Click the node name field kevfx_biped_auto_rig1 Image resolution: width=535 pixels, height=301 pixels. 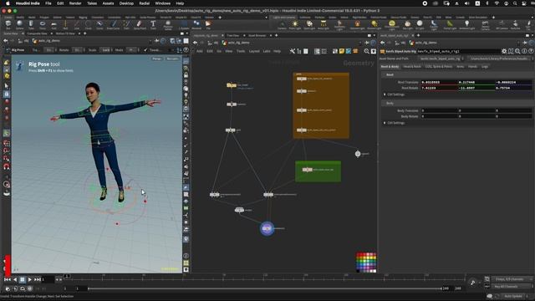[458, 51]
